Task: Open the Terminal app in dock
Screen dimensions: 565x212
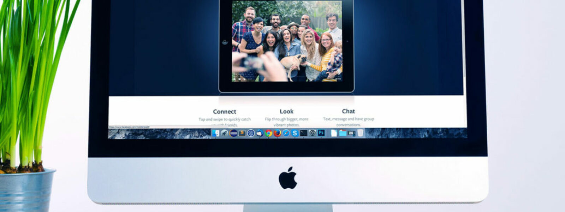Action: click(x=304, y=133)
